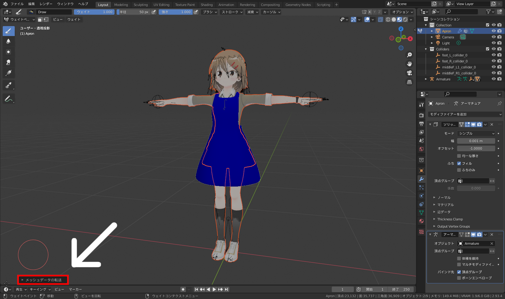Switch to Render properties tab

click(x=421, y=115)
